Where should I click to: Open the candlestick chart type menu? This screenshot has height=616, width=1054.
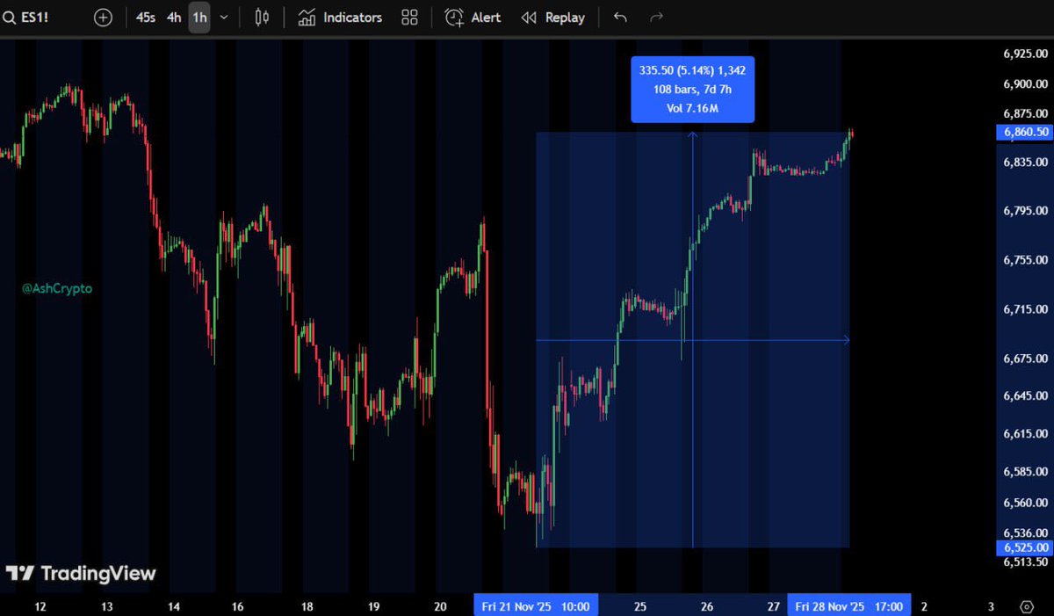[262, 18]
